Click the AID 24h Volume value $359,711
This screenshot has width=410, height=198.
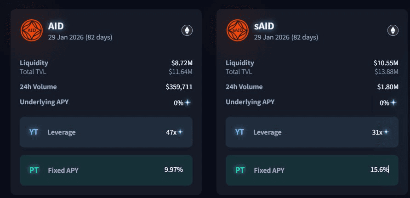pyautogui.click(x=179, y=87)
